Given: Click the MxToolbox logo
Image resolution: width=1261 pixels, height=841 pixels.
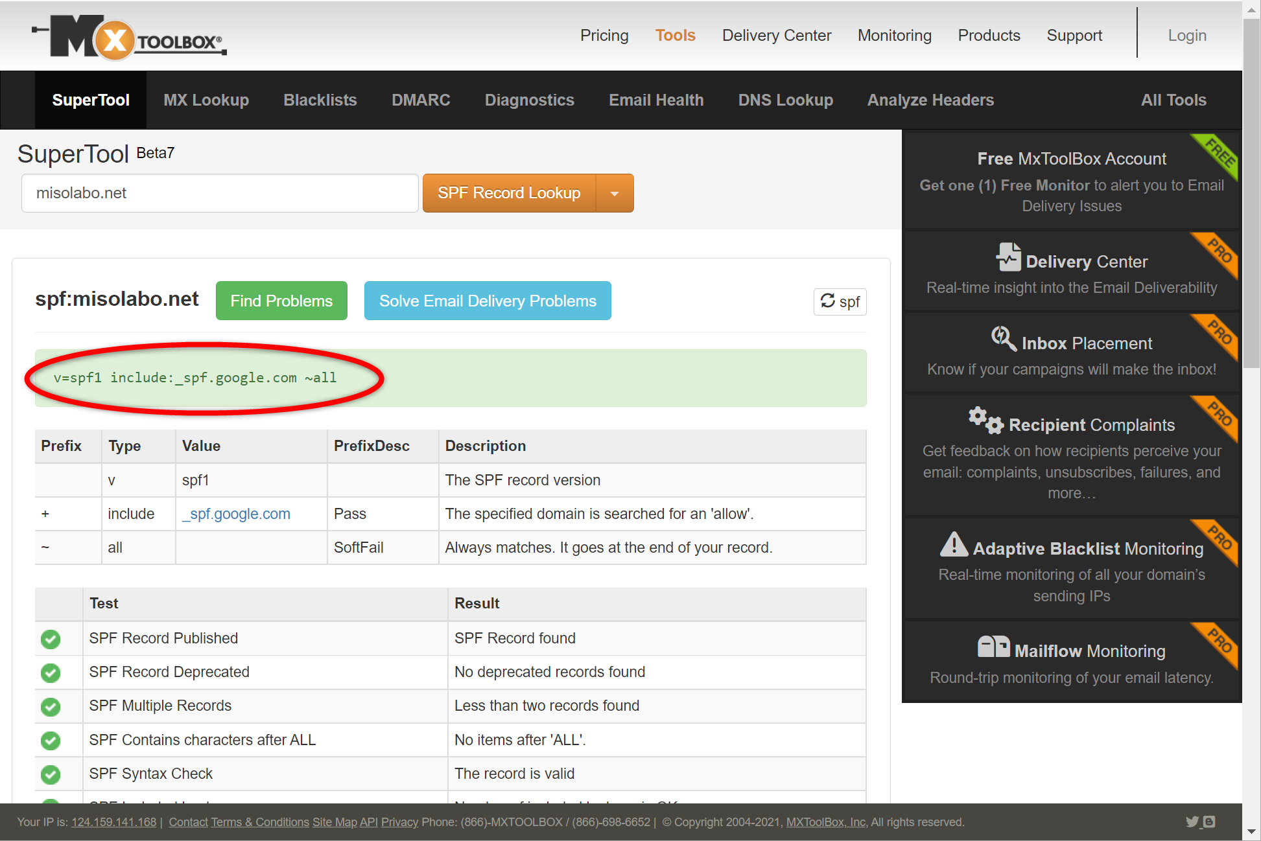Looking at the screenshot, I should point(128,38).
